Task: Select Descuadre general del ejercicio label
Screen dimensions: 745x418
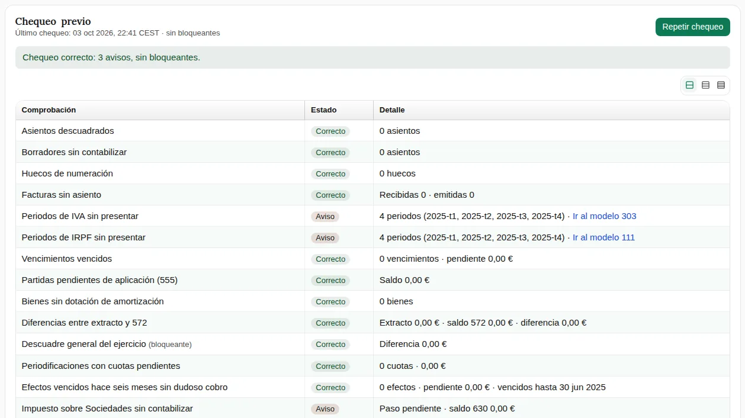Action: pyautogui.click(x=84, y=344)
